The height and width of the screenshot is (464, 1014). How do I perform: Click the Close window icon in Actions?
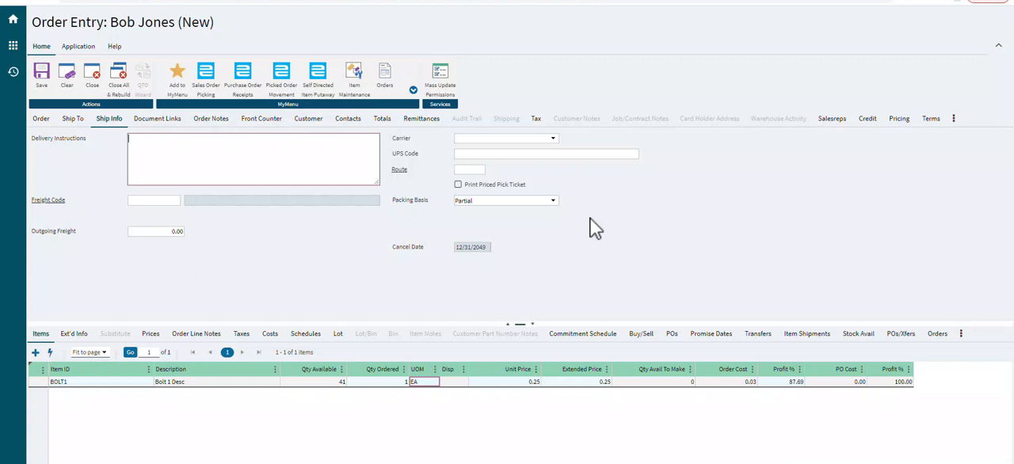click(x=93, y=71)
